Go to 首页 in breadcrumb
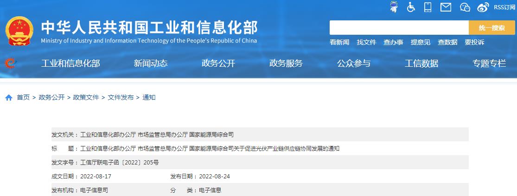The width and height of the screenshot is (517, 196). coord(23,97)
